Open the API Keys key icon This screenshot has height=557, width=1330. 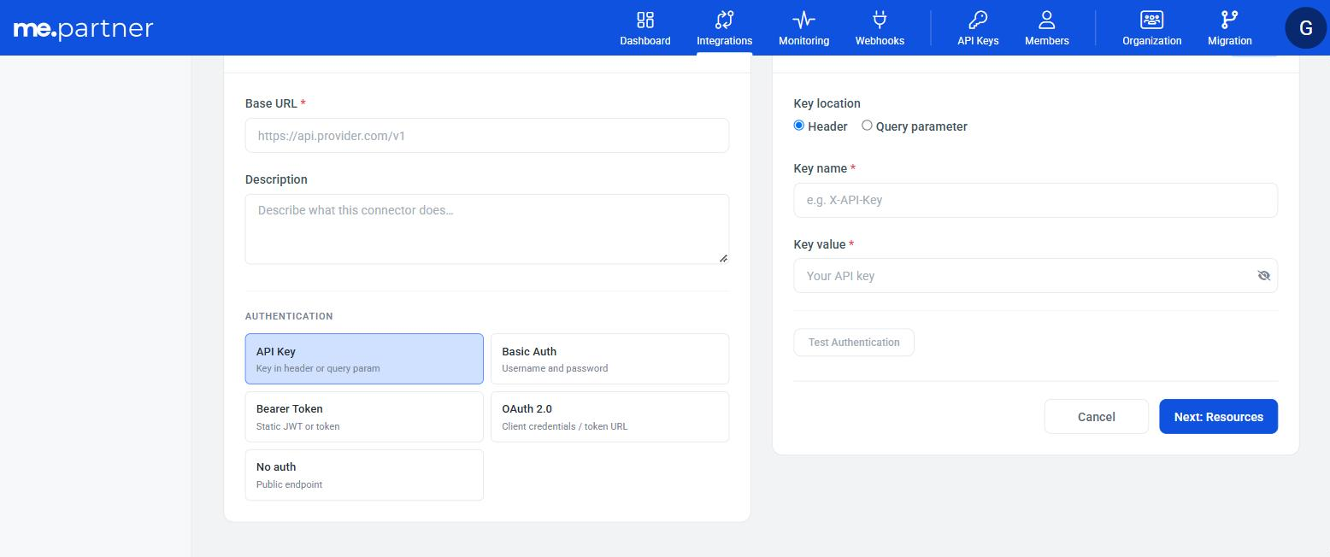click(x=978, y=20)
